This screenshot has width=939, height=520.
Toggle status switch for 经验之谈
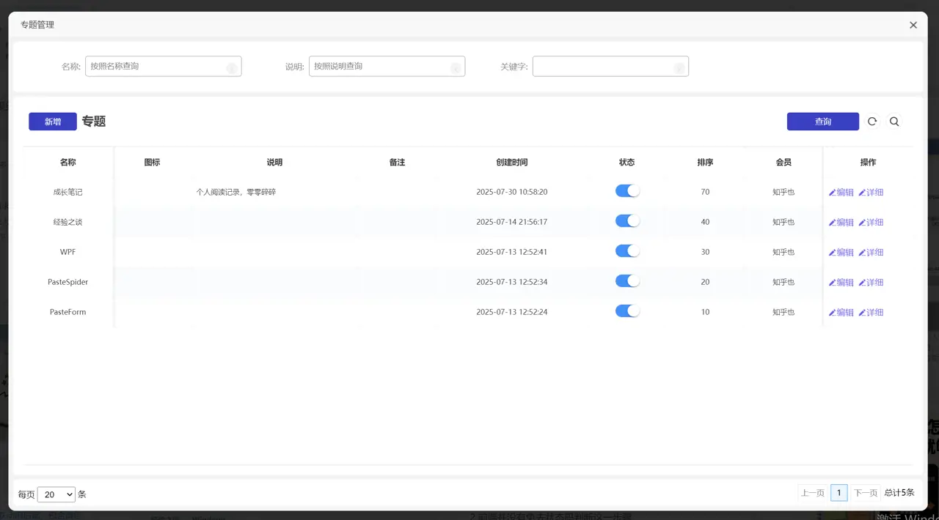tap(627, 221)
